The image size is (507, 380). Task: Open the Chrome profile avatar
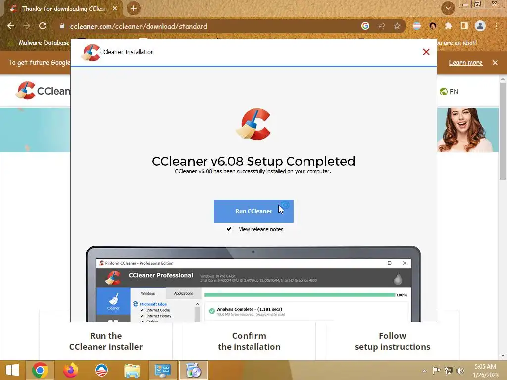pyautogui.click(x=480, y=26)
